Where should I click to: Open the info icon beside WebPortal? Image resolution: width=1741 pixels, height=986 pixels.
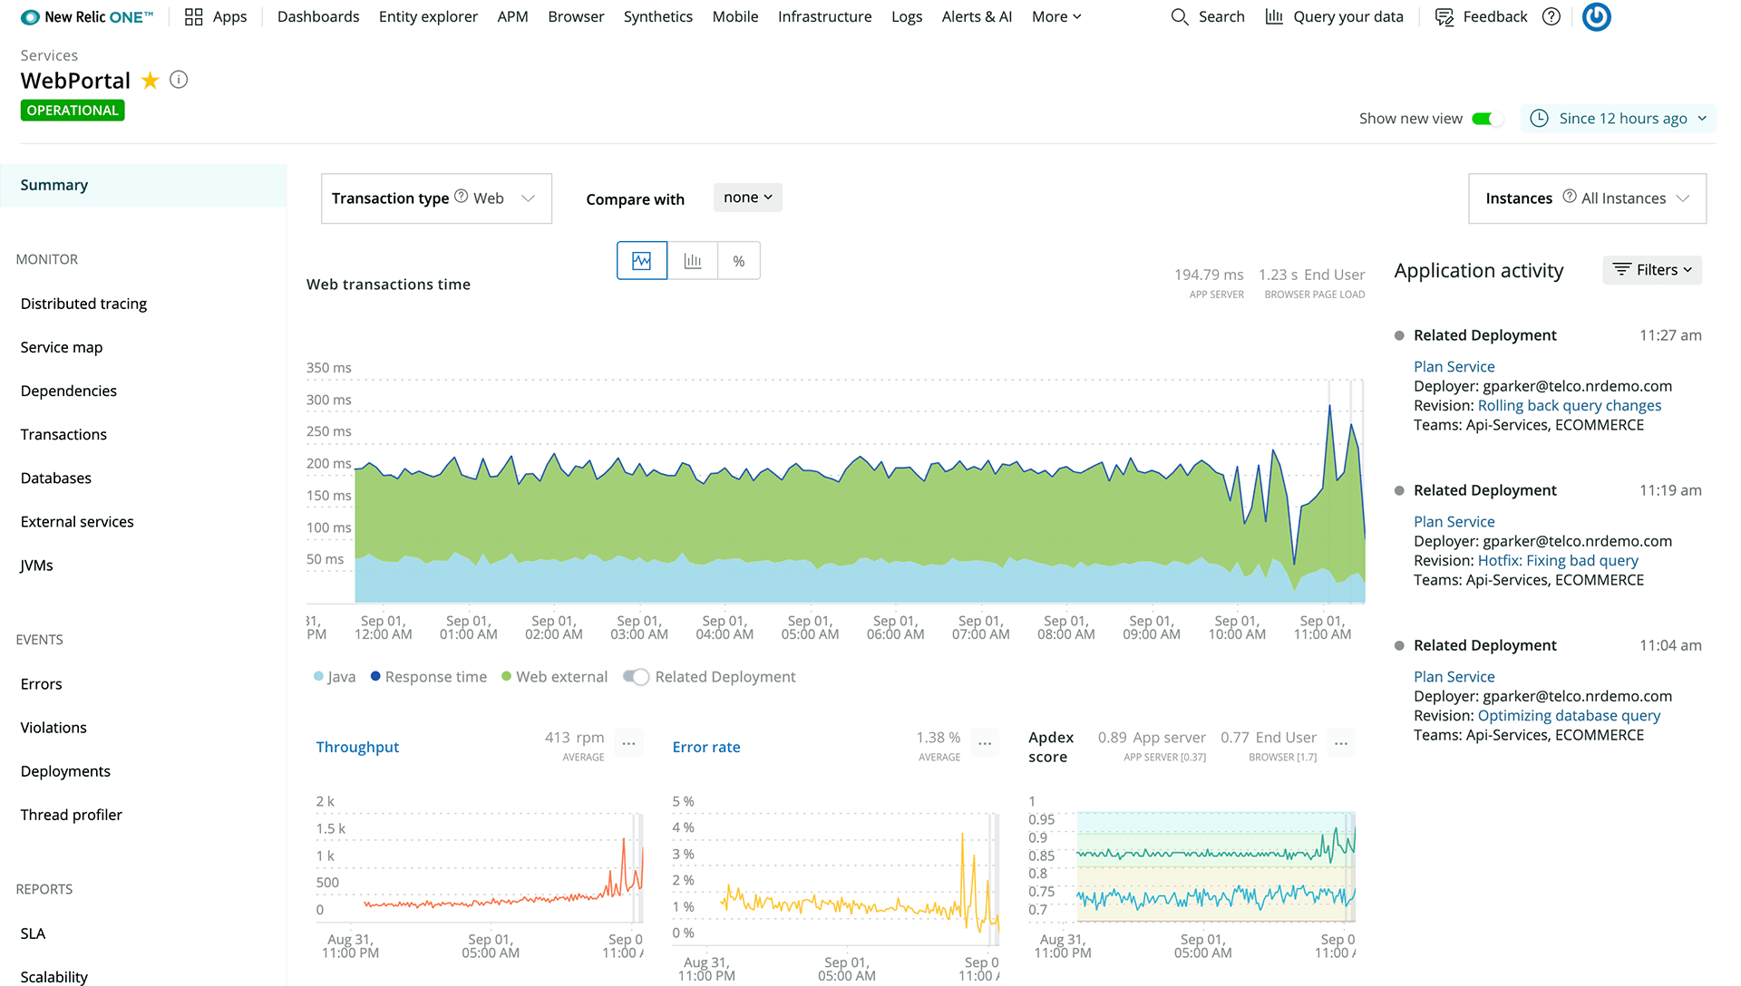(179, 80)
